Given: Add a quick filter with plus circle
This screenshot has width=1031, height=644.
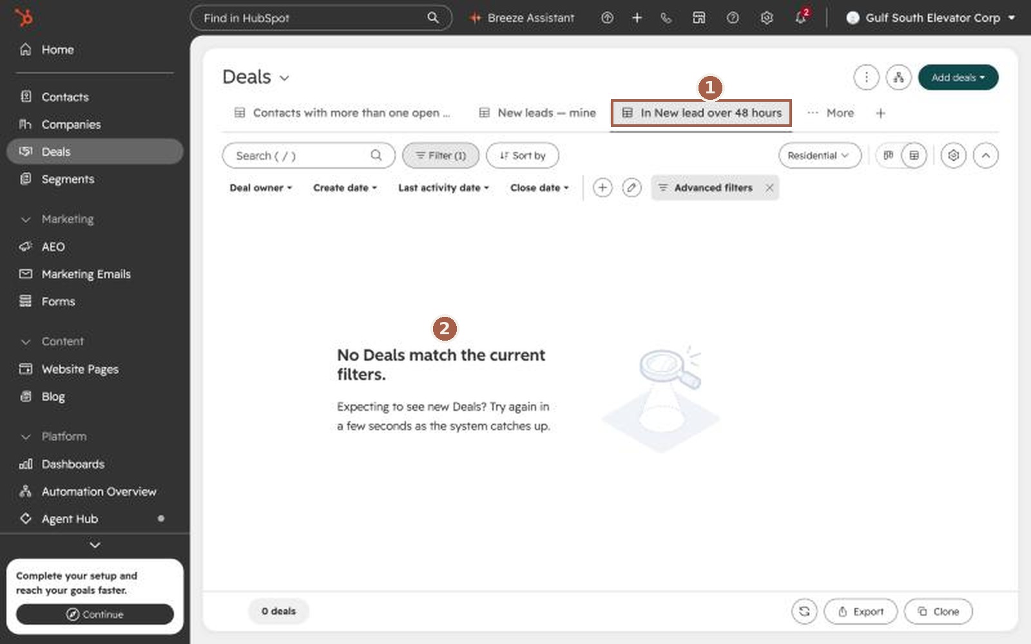Looking at the screenshot, I should point(602,187).
